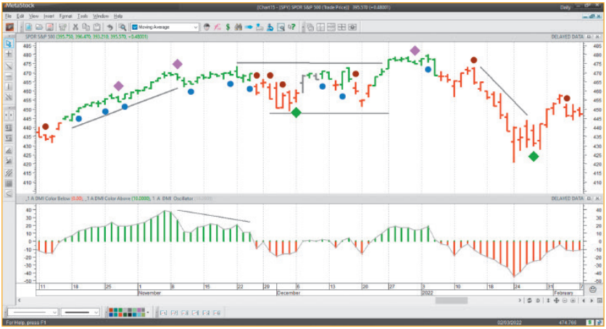Click the Save icon in toolbar

pos(49,27)
